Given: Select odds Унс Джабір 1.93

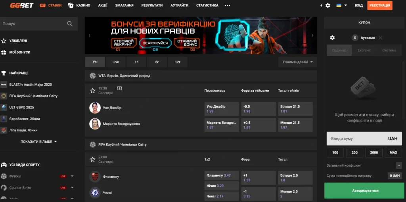Looking at the screenshot, I should click(222, 109).
